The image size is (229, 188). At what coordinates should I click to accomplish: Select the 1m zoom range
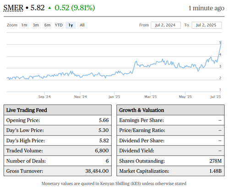coord(24,25)
